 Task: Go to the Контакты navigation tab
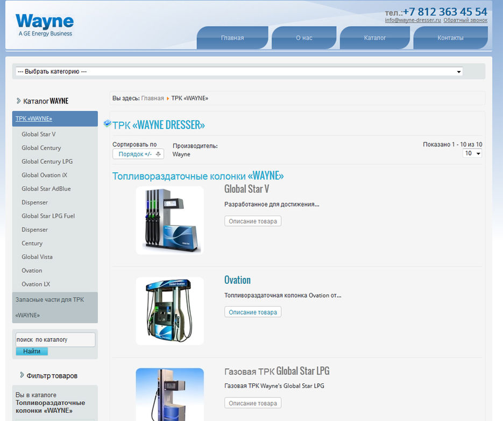coord(450,38)
